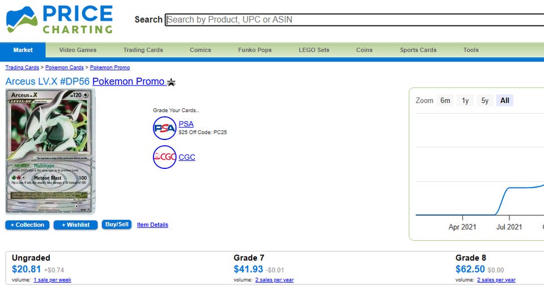Screen dimensions: 544x289
Task: Open the Funko Pops menu
Action: [x=254, y=50]
